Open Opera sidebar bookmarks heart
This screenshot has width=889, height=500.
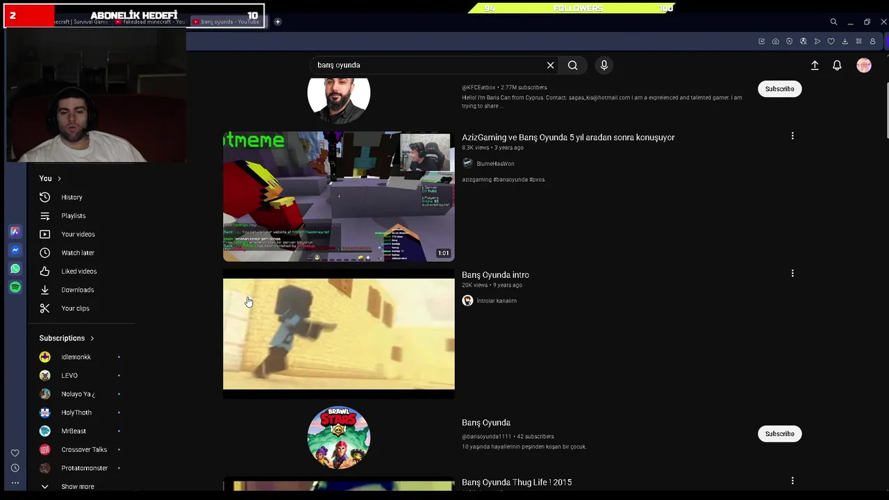15,453
